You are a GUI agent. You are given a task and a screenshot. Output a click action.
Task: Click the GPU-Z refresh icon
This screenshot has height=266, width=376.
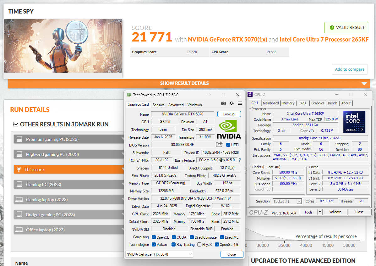point(232,103)
